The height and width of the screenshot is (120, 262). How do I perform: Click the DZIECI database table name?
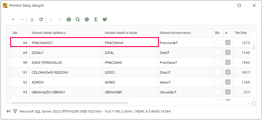110,72
